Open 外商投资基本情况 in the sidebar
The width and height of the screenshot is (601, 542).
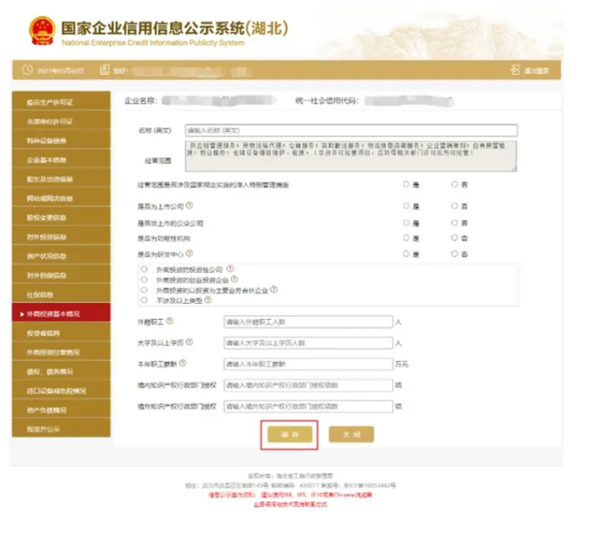pyautogui.click(x=62, y=314)
